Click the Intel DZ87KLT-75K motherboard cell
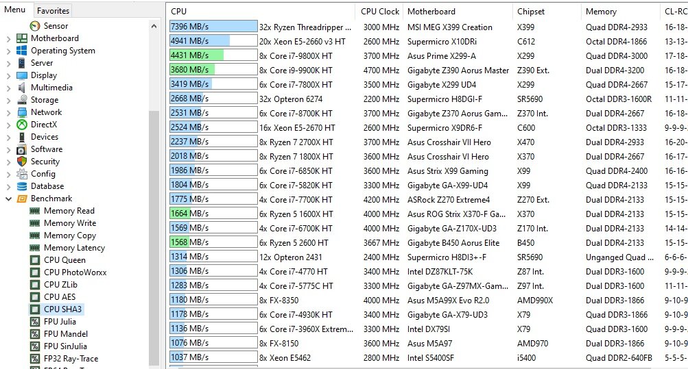 click(440, 272)
